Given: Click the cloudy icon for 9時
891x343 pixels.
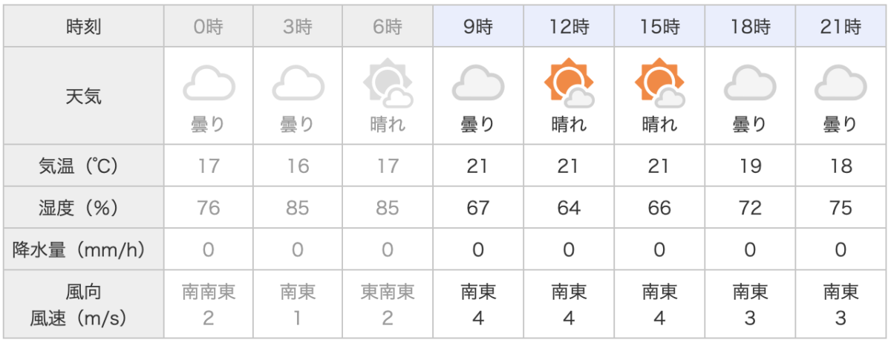Looking at the screenshot, I should [477, 83].
